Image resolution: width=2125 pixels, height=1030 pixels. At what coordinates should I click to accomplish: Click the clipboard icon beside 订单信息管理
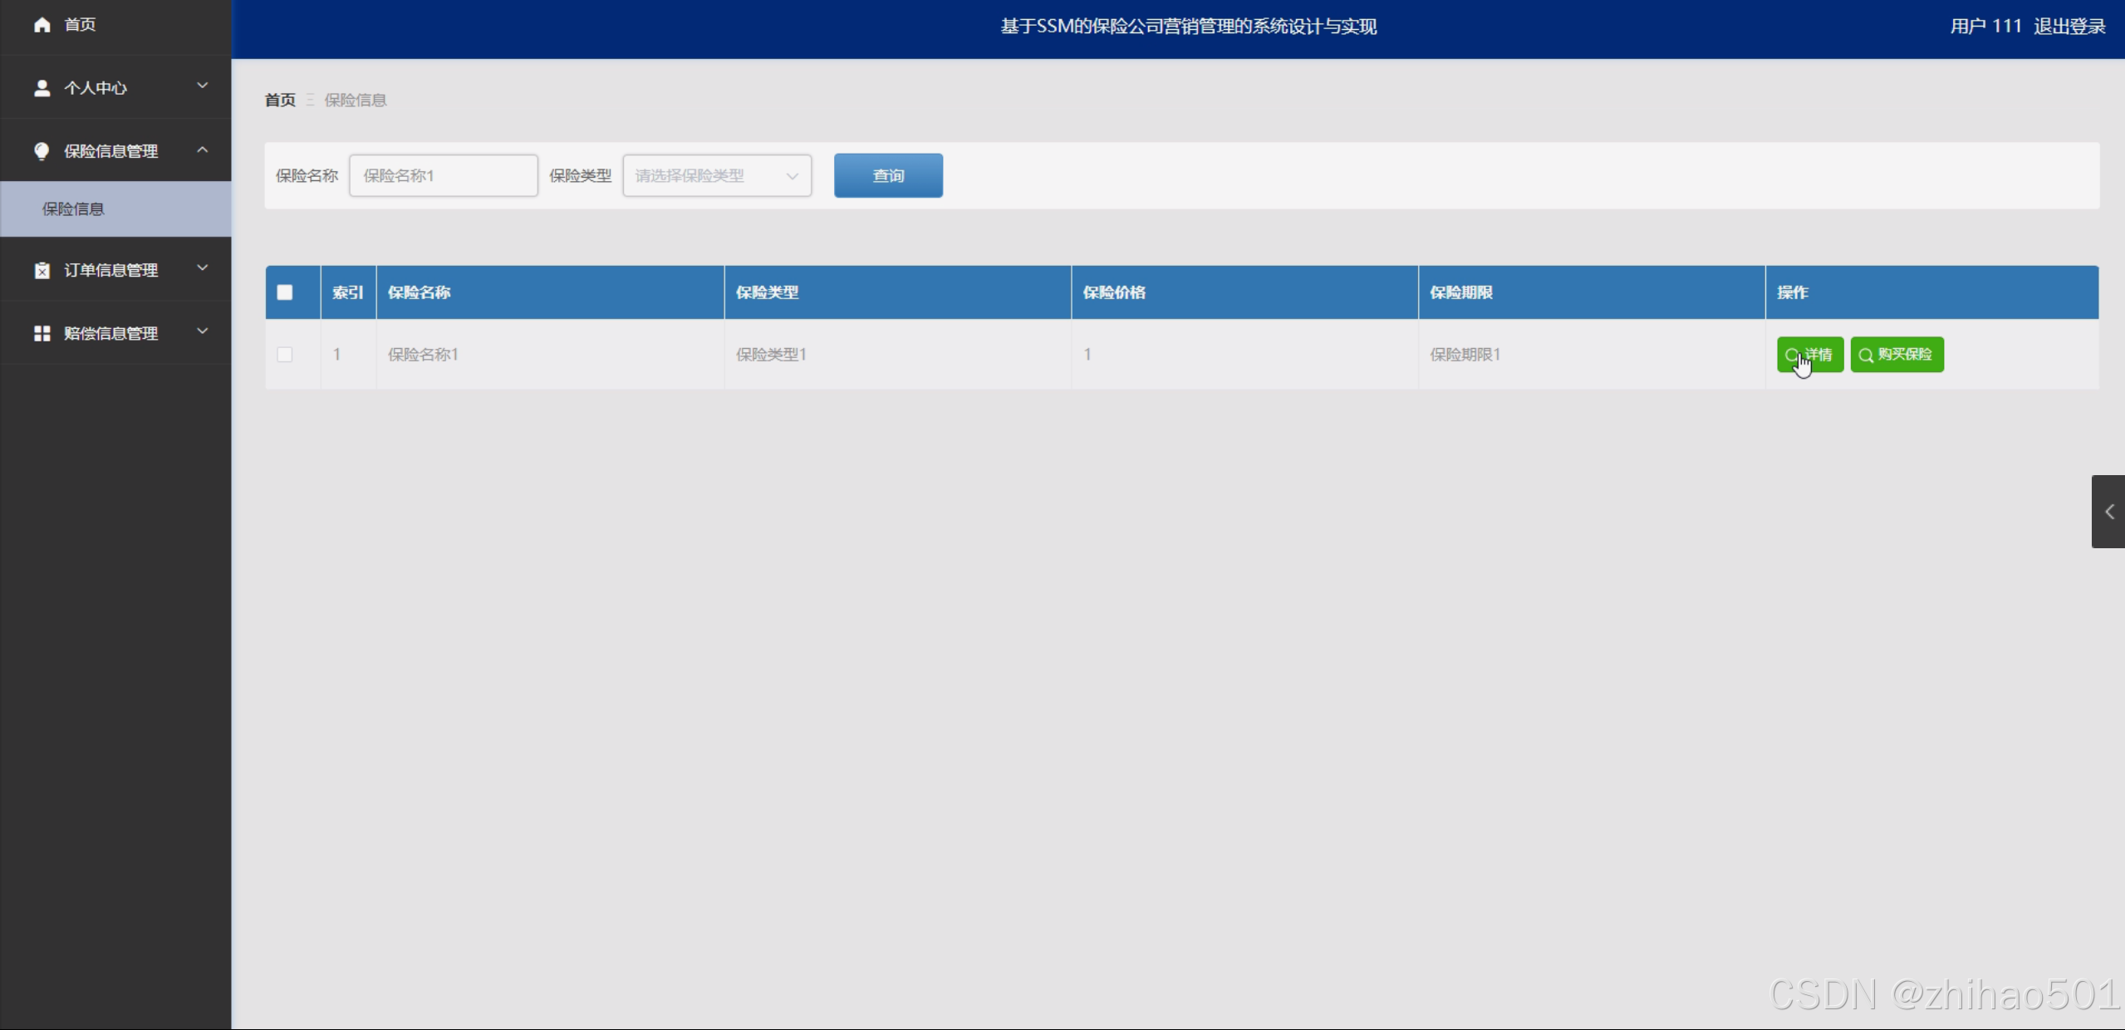[42, 270]
